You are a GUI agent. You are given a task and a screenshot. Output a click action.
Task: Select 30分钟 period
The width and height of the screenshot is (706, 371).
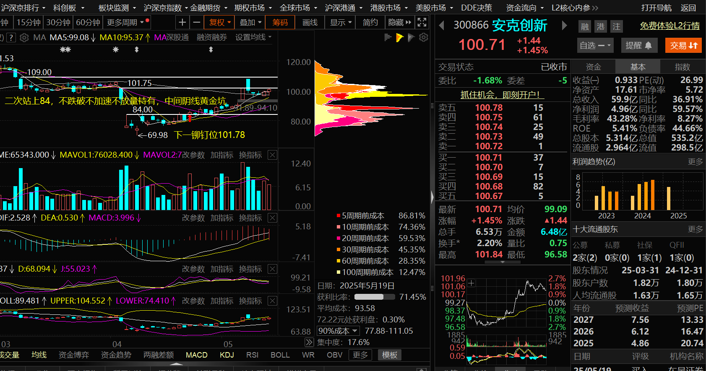[x=58, y=22]
